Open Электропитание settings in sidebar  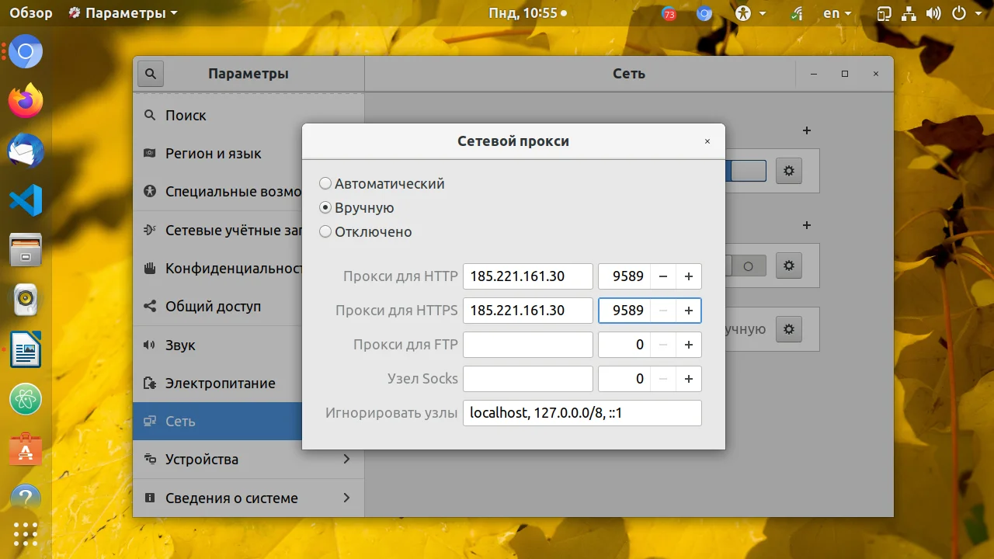coord(217,384)
